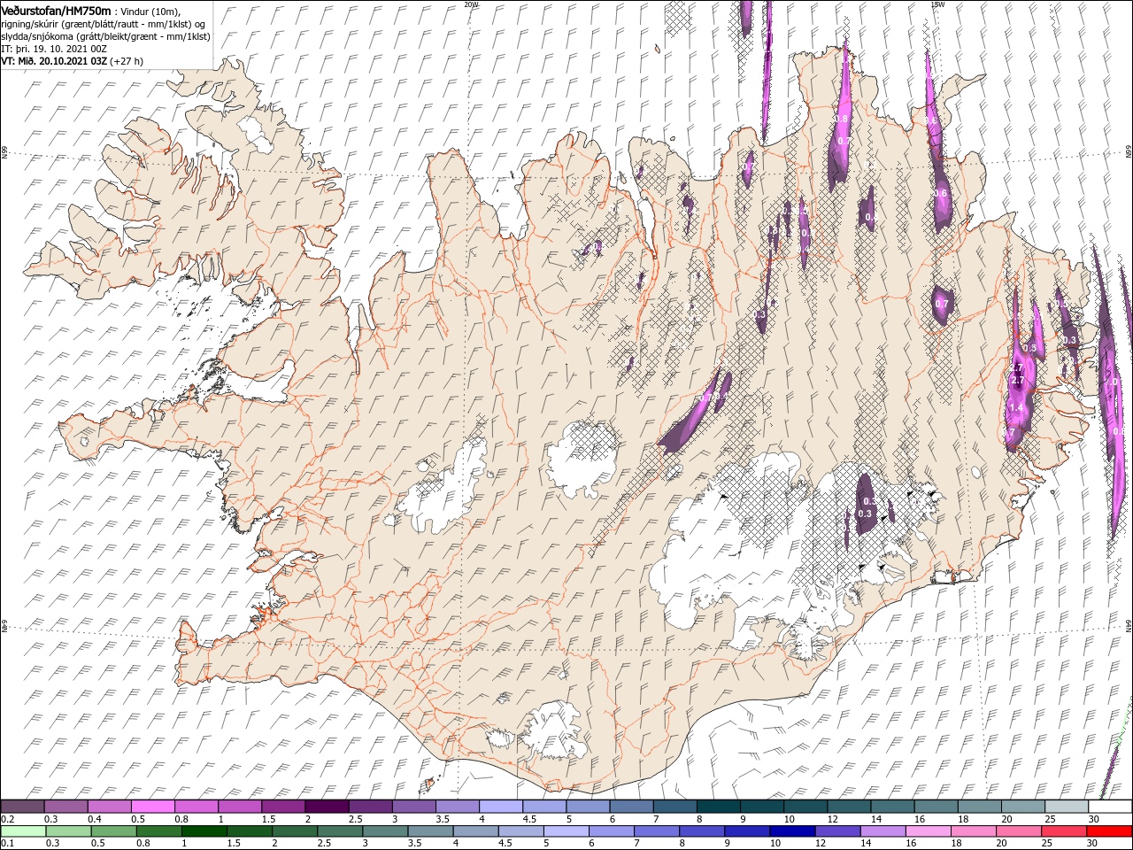This screenshot has height=850, width=1133.
Task: Select very dark purple 2 snow swatch
Action: coord(327,807)
